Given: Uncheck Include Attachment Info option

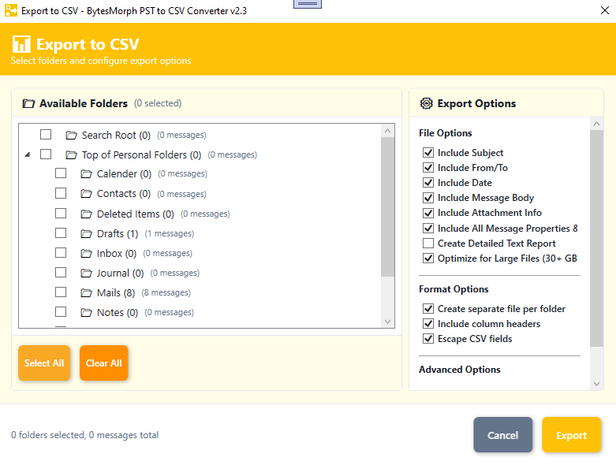Looking at the screenshot, I should pos(428,213).
